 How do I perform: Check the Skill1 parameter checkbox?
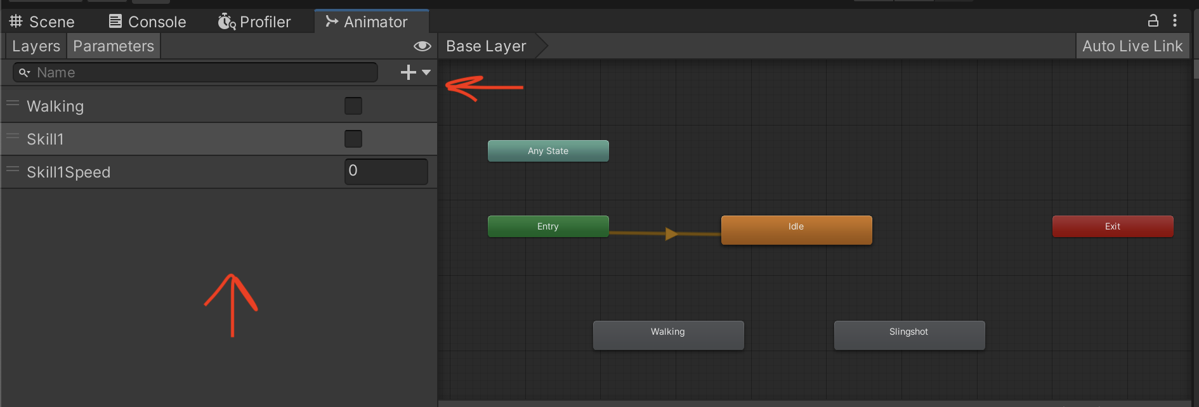pos(353,139)
